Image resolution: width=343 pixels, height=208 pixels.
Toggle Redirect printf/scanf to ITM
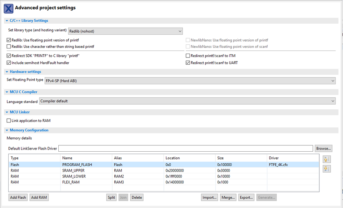[188, 56]
